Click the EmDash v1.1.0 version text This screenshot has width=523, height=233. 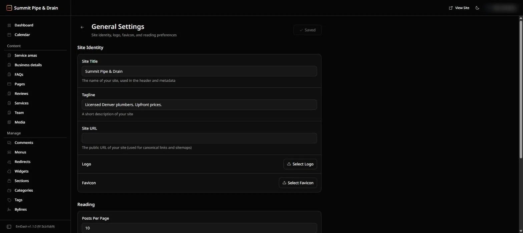tap(35, 227)
